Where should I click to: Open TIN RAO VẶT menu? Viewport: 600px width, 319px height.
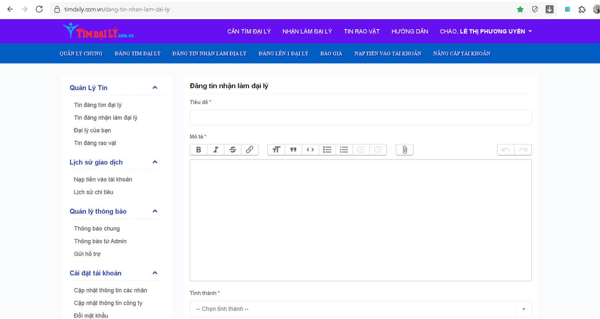[362, 31]
